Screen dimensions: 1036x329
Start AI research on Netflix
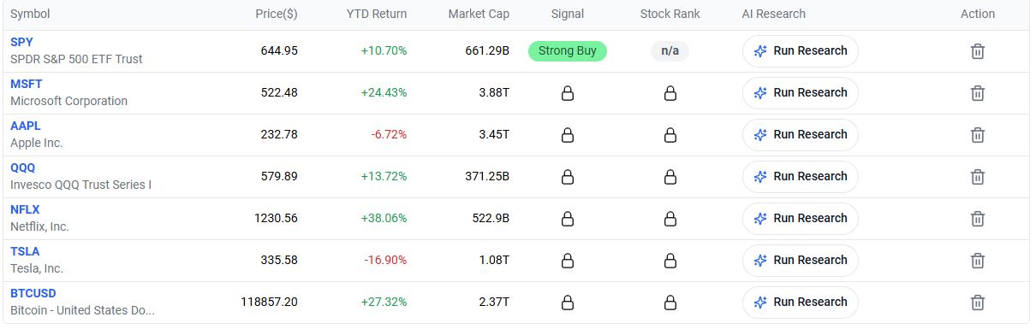(x=800, y=219)
